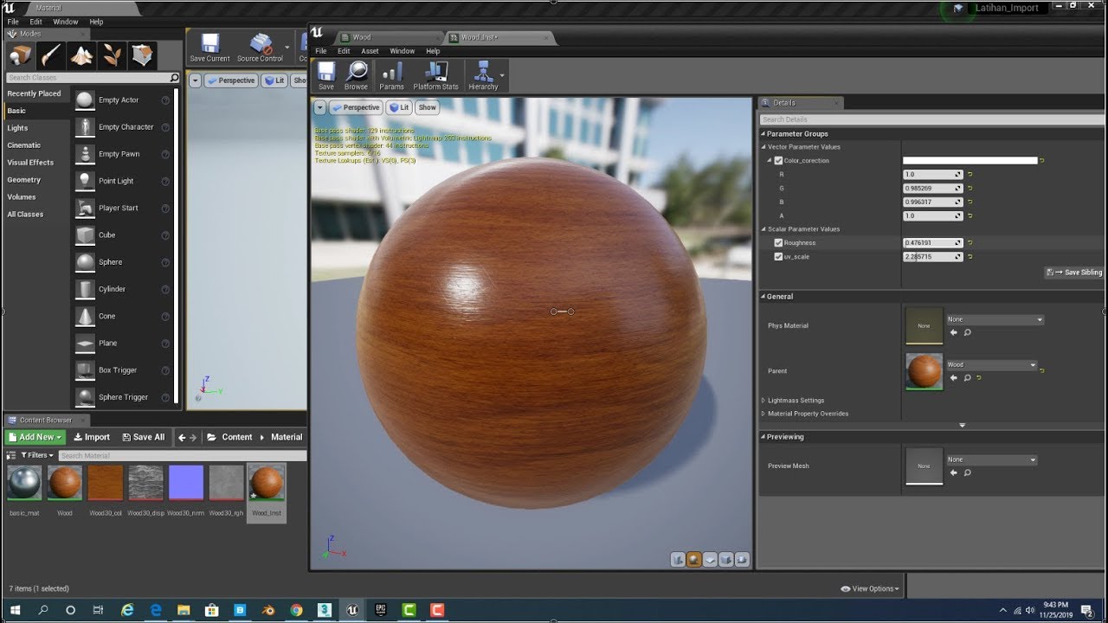
Task: Open Source Control in main editor toolbar
Action: pos(261,48)
